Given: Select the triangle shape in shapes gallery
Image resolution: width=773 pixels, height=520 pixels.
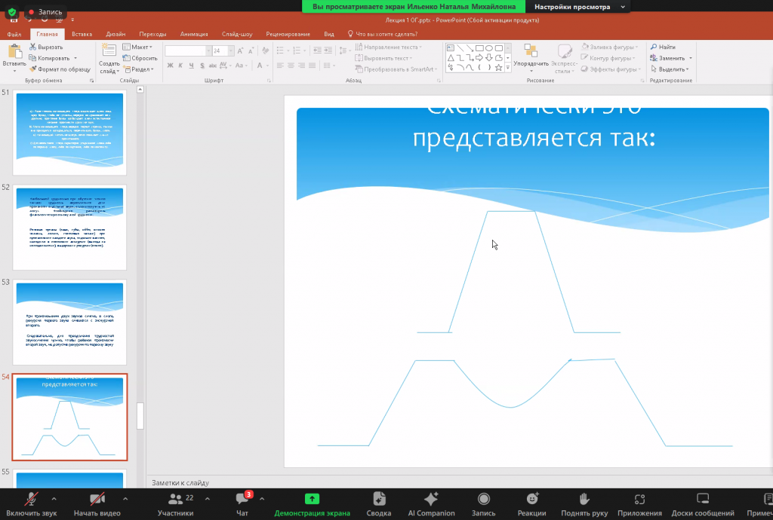Looking at the screenshot, I should click(x=451, y=58).
